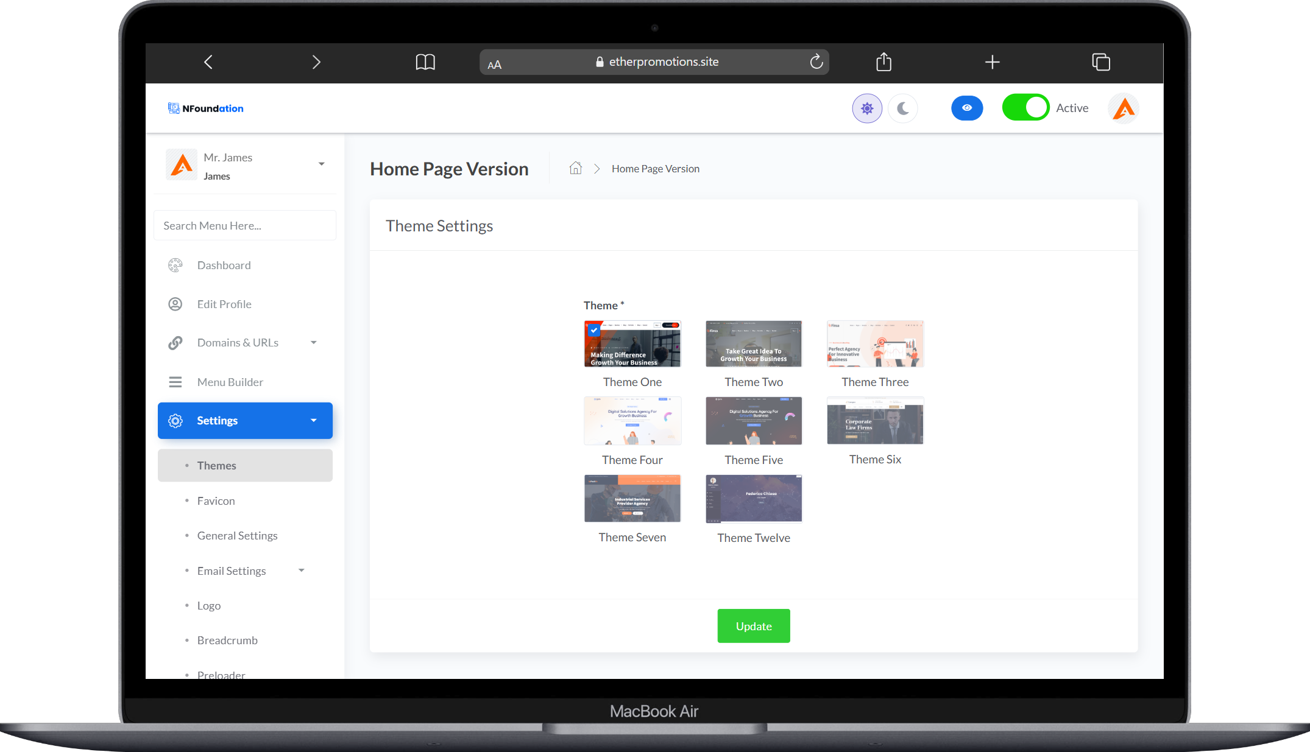Click the green Update button

(x=754, y=626)
